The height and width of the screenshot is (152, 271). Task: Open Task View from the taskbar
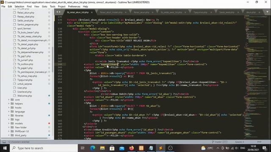[83, 148]
